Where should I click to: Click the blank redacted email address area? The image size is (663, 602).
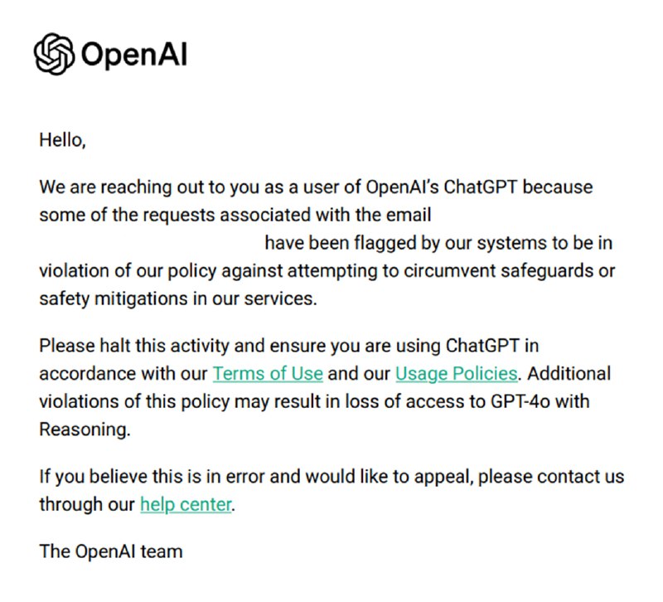pyautogui.click(x=150, y=243)
